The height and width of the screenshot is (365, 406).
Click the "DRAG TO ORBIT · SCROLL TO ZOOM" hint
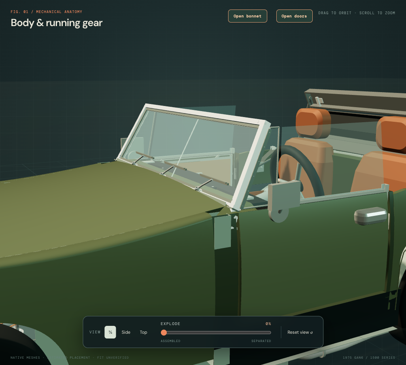tap(357, 13)
